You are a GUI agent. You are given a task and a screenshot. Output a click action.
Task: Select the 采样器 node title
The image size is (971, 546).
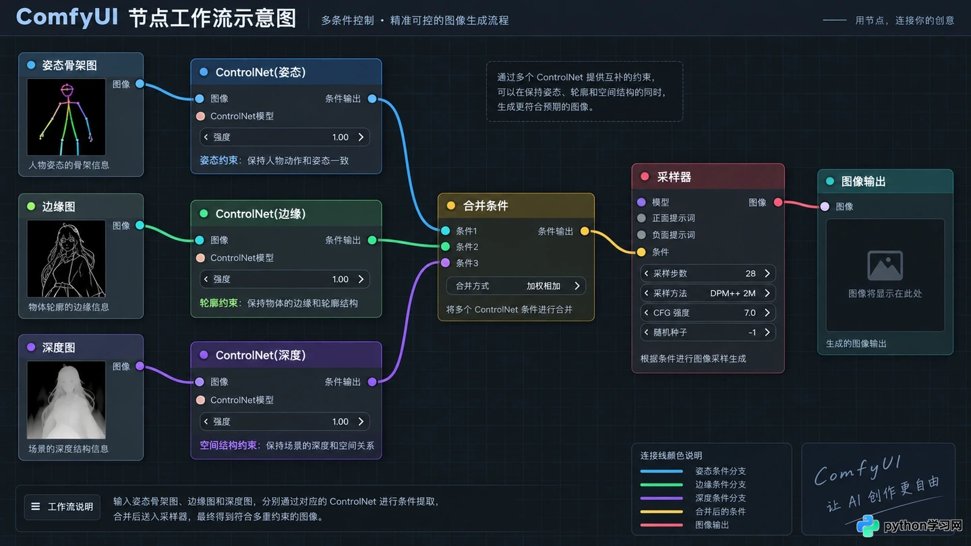pos(674,177)
